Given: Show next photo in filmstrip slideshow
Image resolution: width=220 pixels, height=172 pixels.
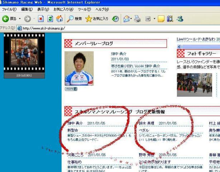Looking at the screenshot, I should 42,52.
